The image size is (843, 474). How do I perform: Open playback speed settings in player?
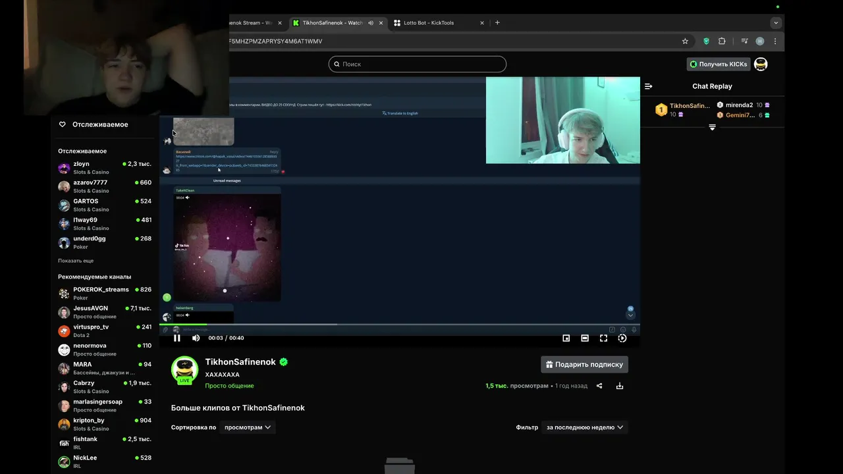[x=622, y=338]
